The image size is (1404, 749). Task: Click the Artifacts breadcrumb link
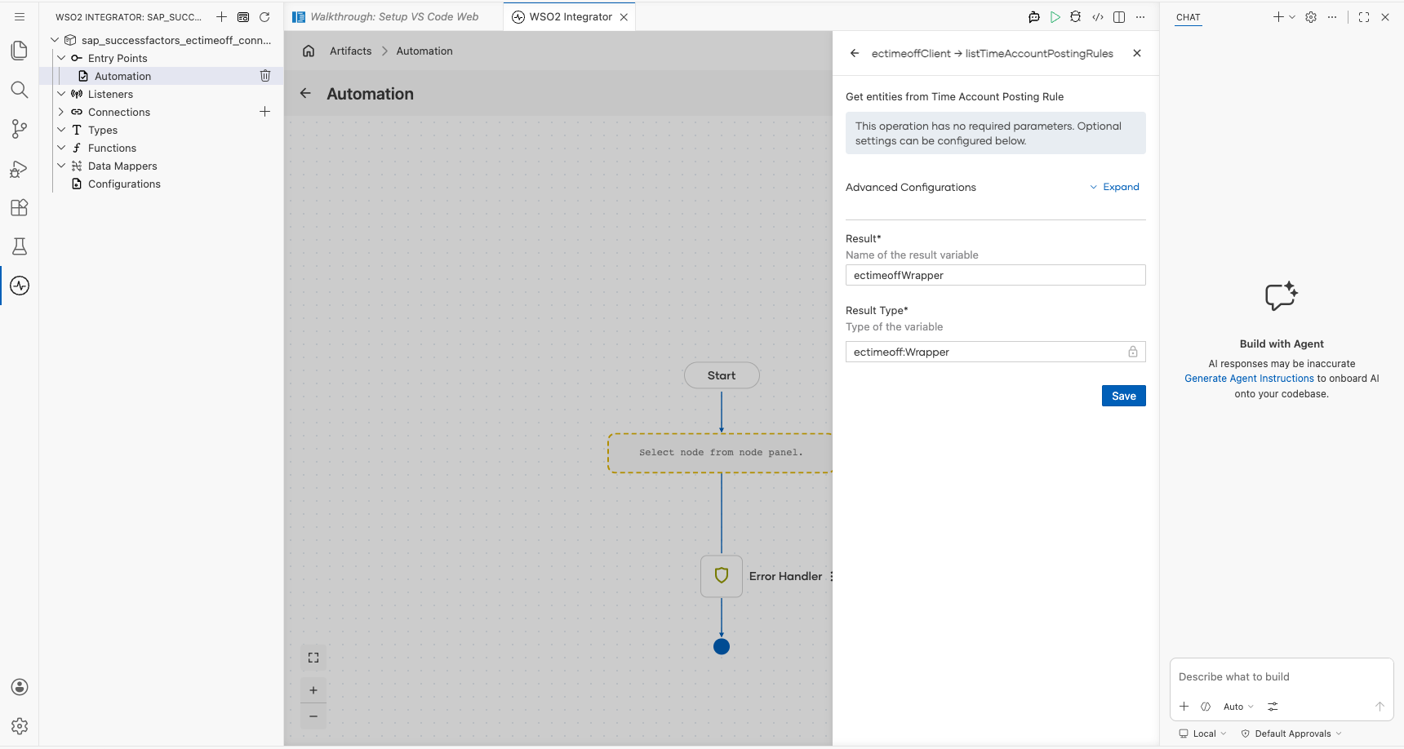pos(351,51)
